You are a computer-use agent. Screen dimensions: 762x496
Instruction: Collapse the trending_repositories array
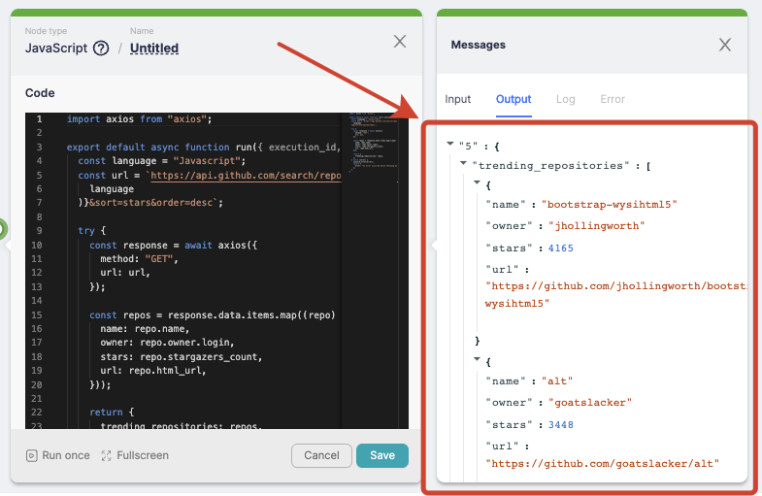click(464, 164)
